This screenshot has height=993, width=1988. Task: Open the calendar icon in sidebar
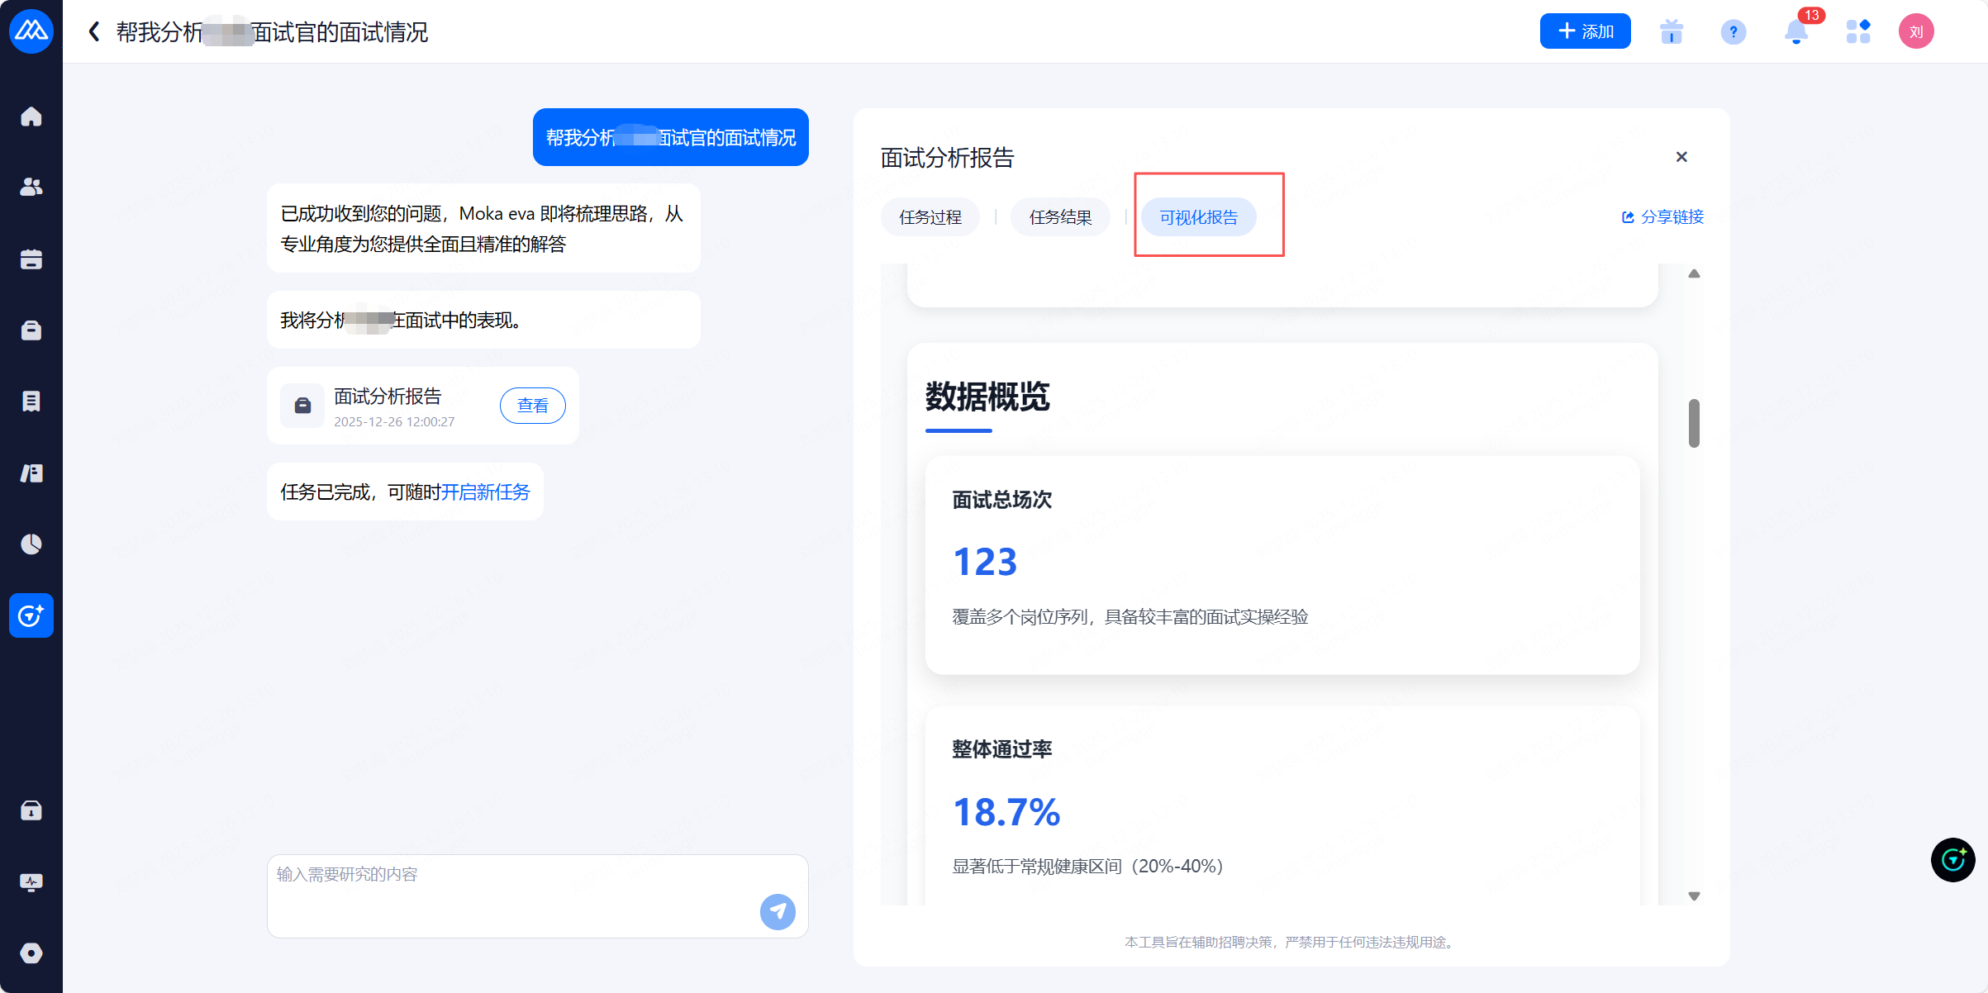pyautogui.click(x=31, y=259)
